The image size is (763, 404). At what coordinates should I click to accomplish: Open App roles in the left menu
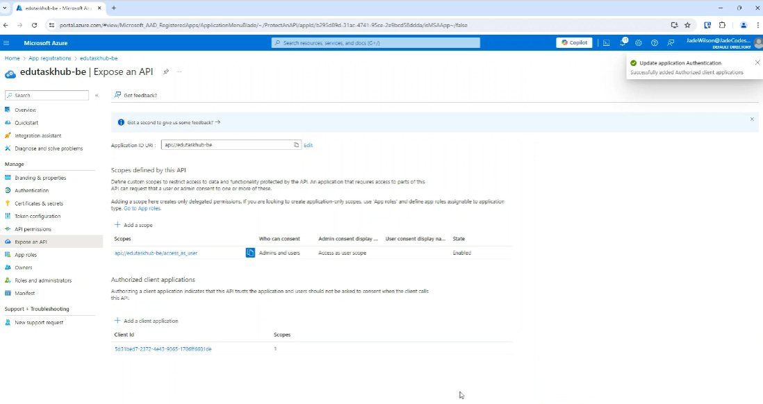(25, 255)
